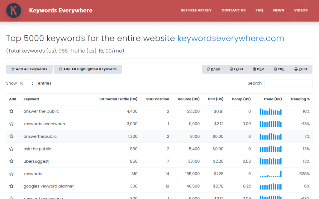Click the Keywords Everywhere header text
The image size is (319, 199).
(x=60, y=10)
